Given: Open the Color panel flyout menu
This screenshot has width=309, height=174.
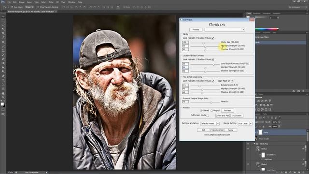Looking at the screenshot, I should pos(307,14).
